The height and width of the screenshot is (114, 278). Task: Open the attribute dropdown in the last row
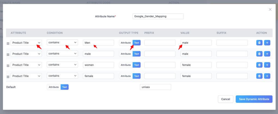click(26, 76)
